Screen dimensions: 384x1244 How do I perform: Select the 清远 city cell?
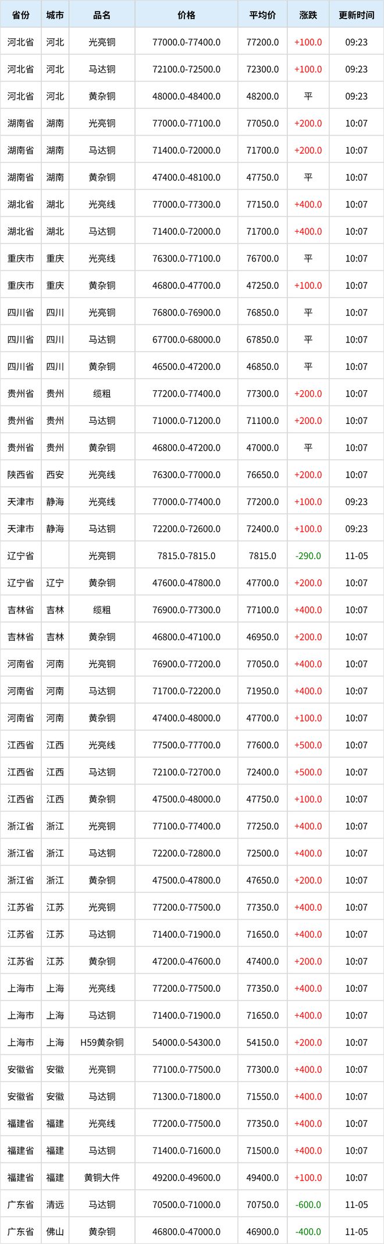[x=55, y=1204]
